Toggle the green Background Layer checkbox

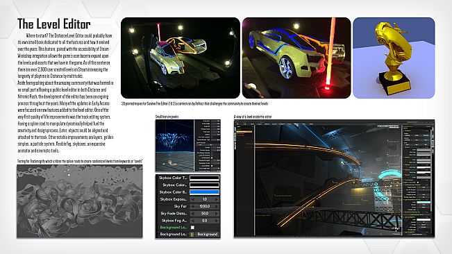[192, 228]
